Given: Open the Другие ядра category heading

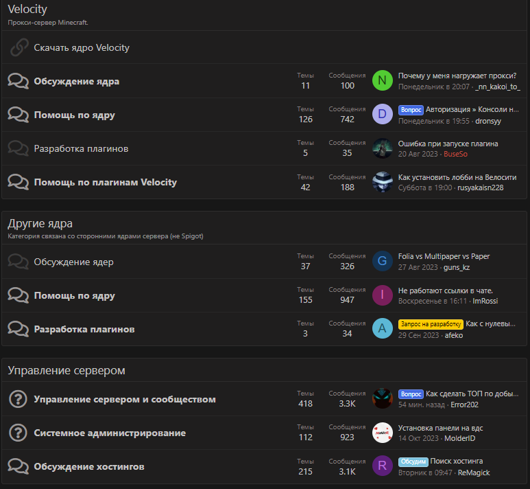Looking at the screenshot, I should point(40,223).
